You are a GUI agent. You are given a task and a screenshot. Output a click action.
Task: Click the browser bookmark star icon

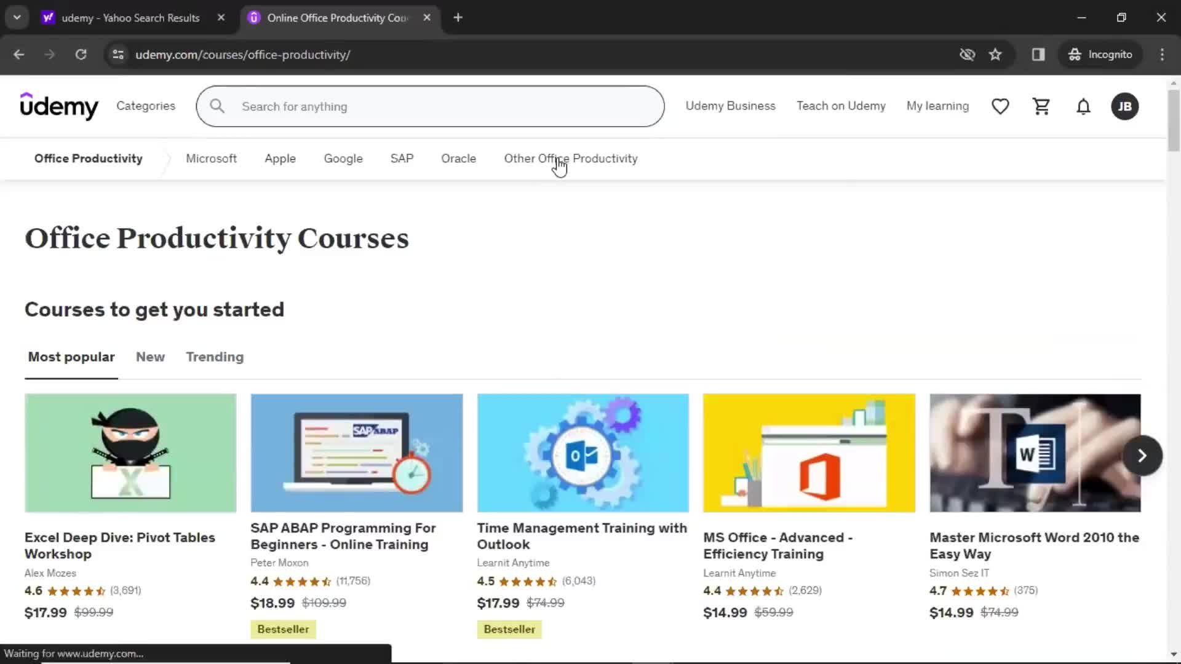tap(995, 54)
